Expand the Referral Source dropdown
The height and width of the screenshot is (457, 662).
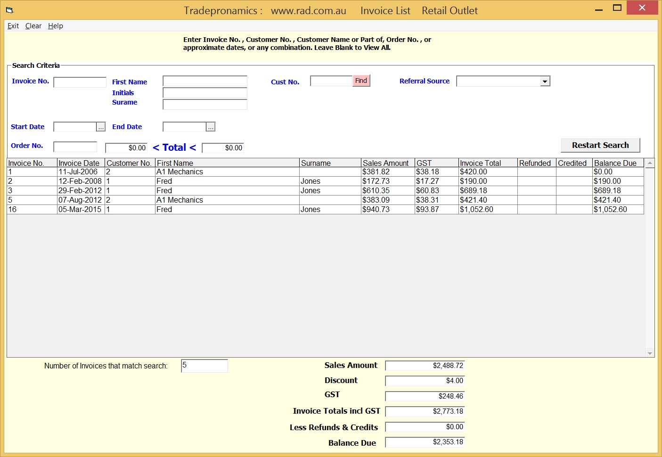click(x=545, y=82)
